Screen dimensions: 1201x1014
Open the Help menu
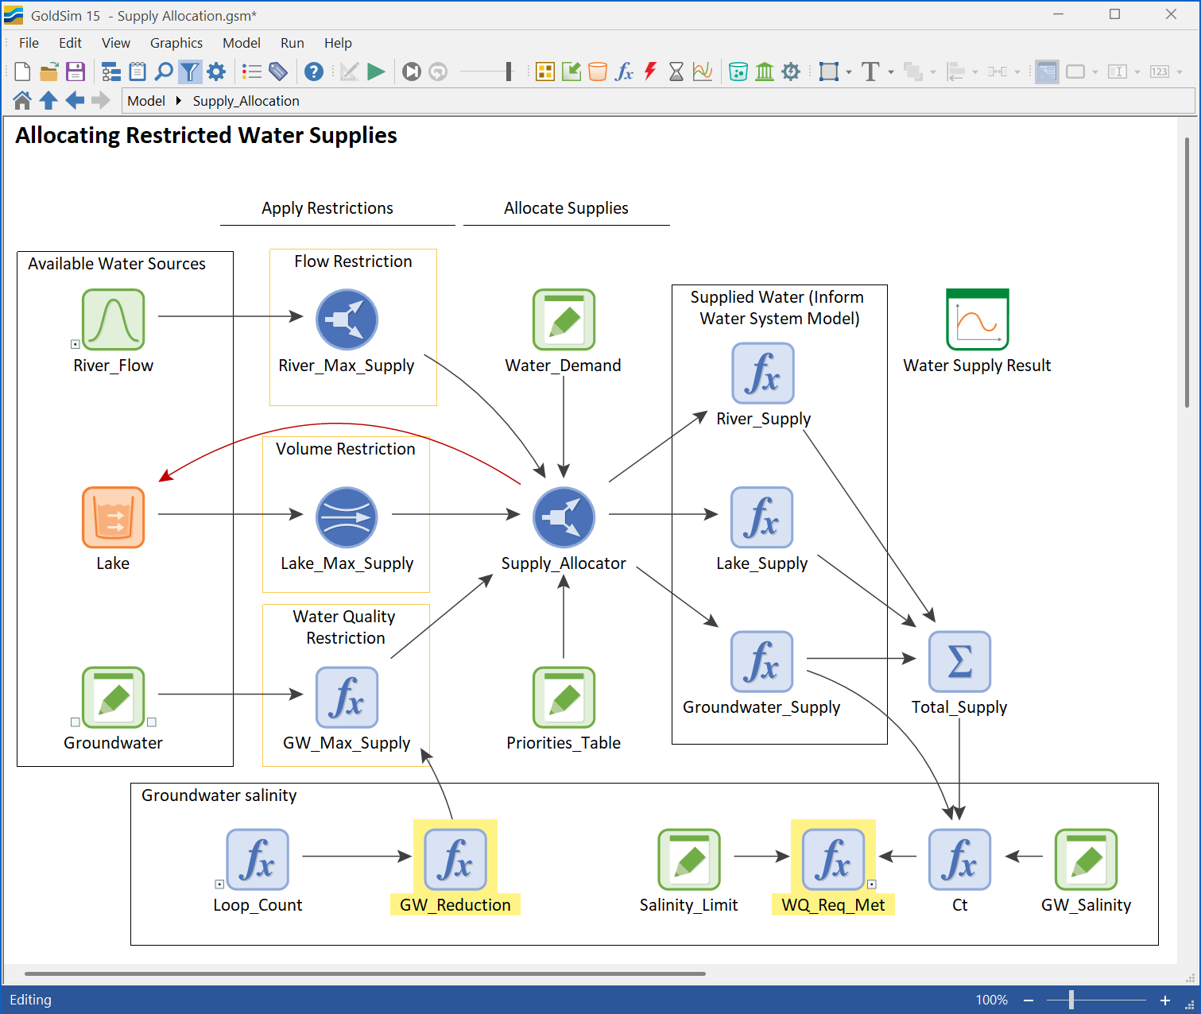tap(338, 43)
